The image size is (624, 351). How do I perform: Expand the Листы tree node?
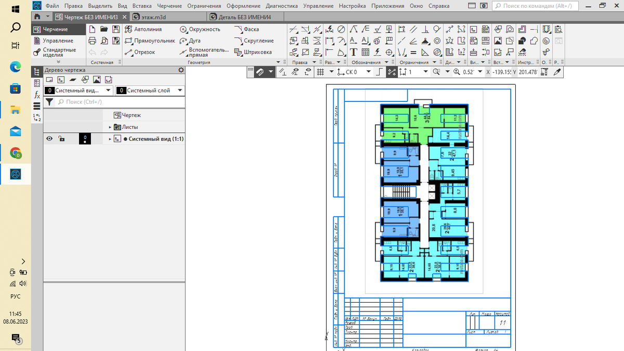[110, 127]
